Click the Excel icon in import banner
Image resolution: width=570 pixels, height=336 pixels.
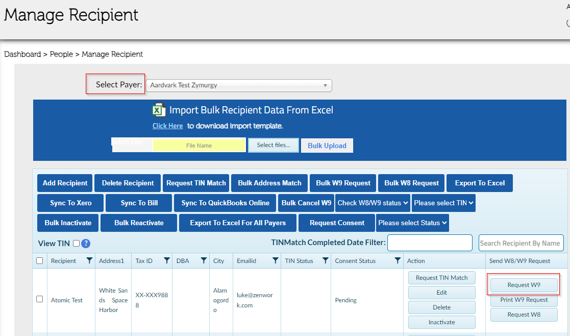point(159,110)
